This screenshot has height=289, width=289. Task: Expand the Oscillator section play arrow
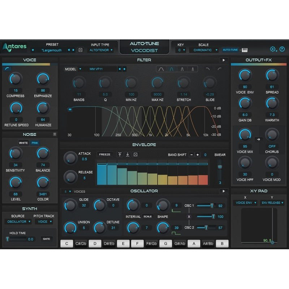coord(224,191)
